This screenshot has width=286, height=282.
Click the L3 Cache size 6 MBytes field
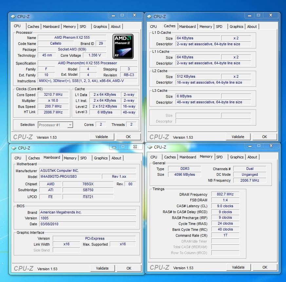coord(198,96)
